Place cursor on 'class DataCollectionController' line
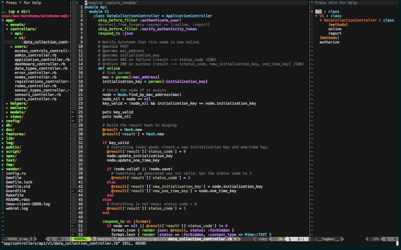 153,16
